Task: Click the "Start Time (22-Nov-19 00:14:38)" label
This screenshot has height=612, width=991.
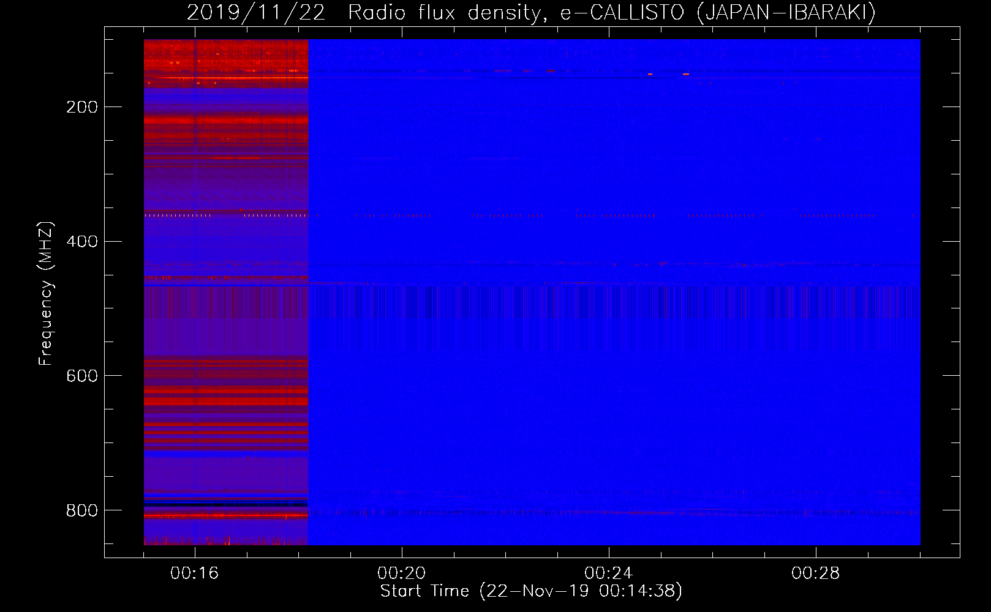Action: pos(531,591)
